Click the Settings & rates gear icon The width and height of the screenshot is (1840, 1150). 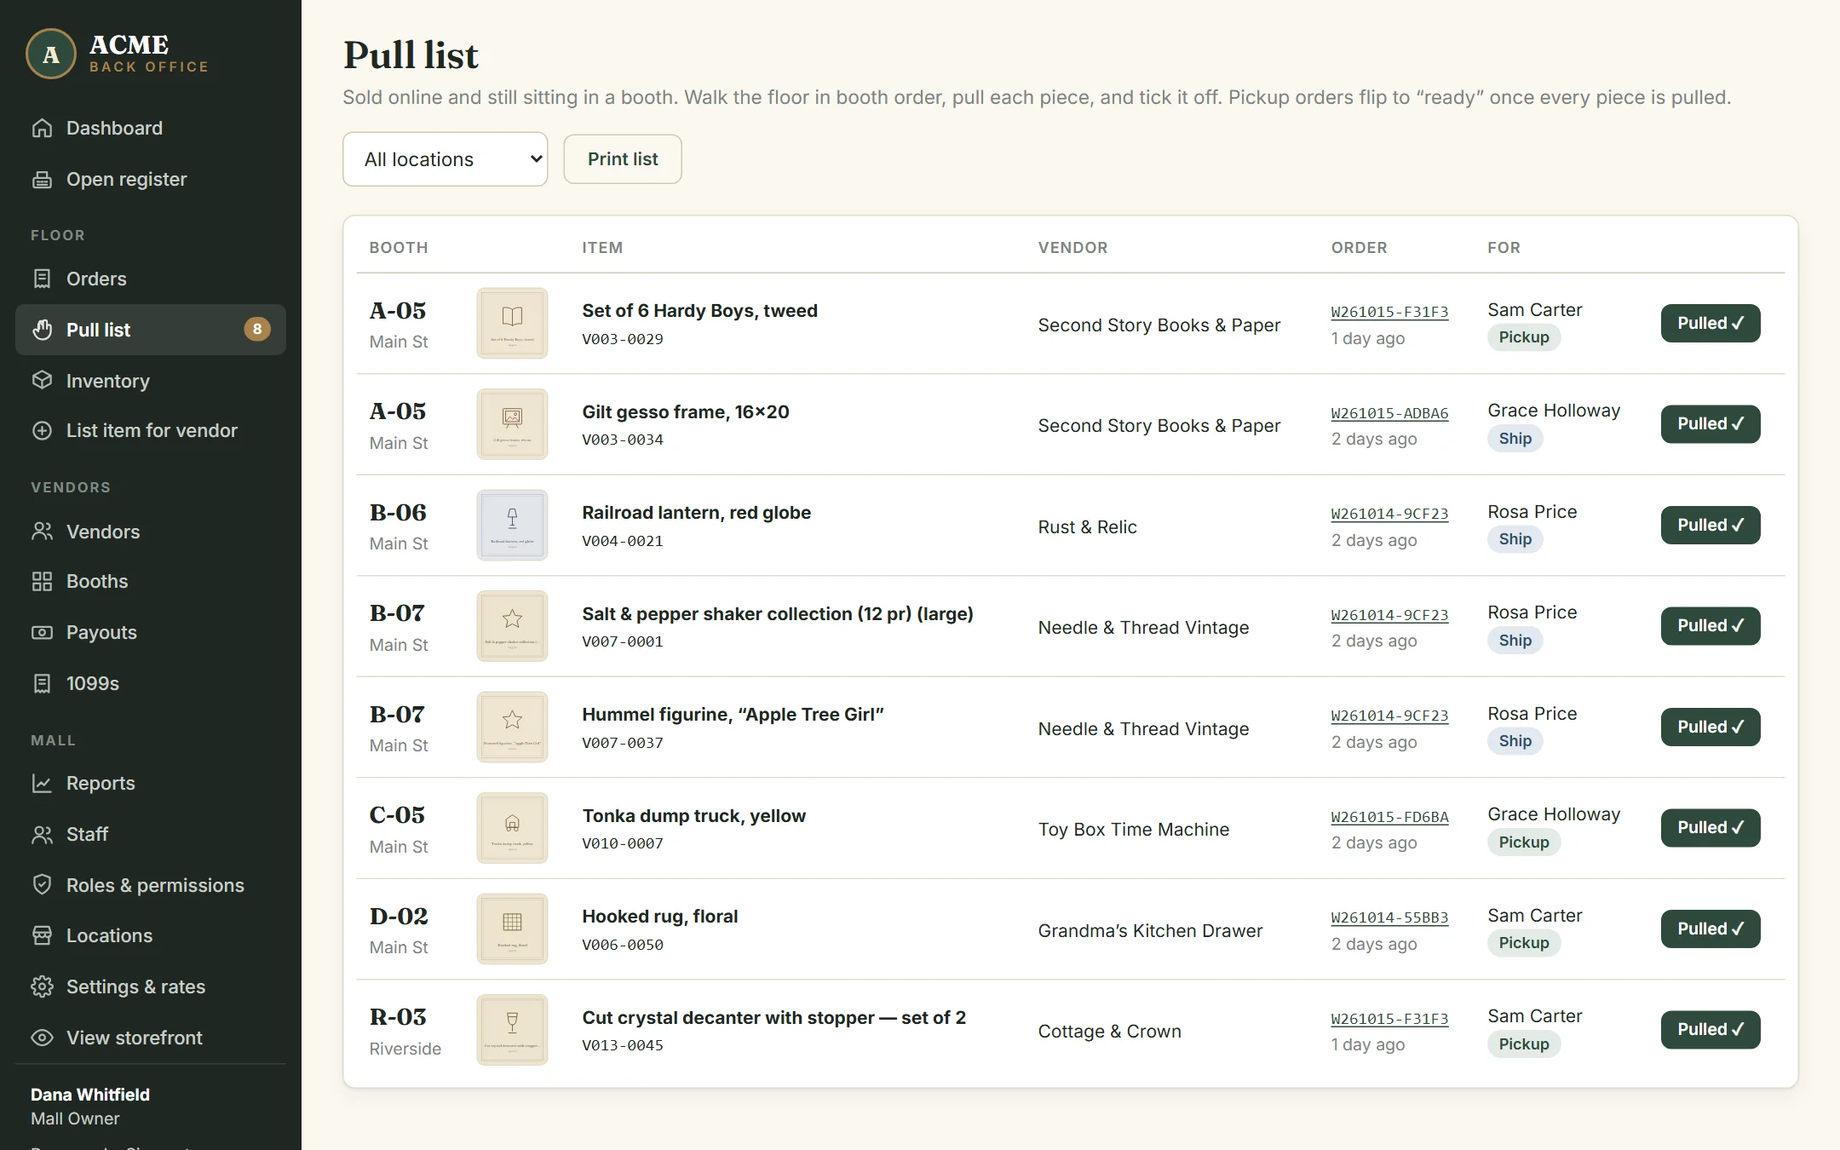pos(42,986)
